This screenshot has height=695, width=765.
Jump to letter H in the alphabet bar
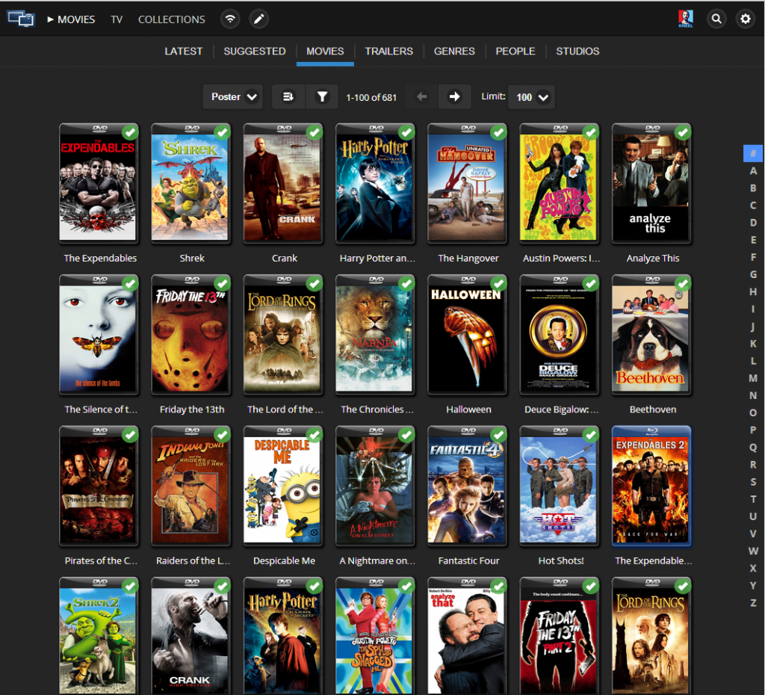pyautogui.click(x=753, y=291)
